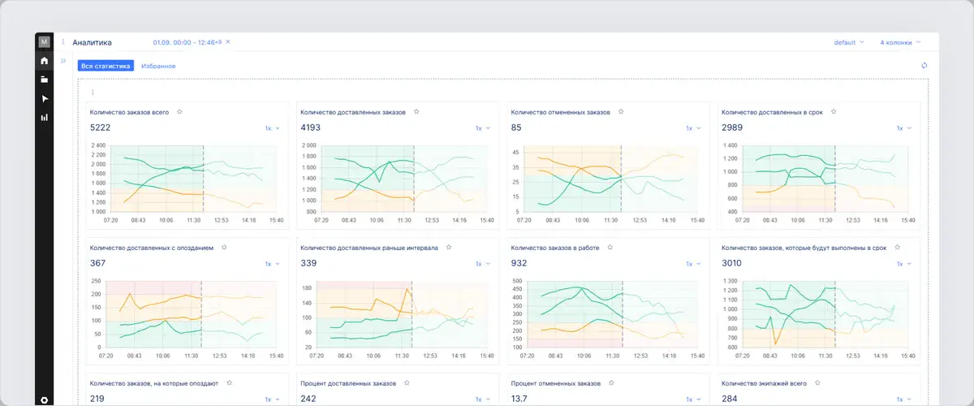Open 1x dropdown for Количество доставленных заказов
974x406 pixels.
coord(483,128)
